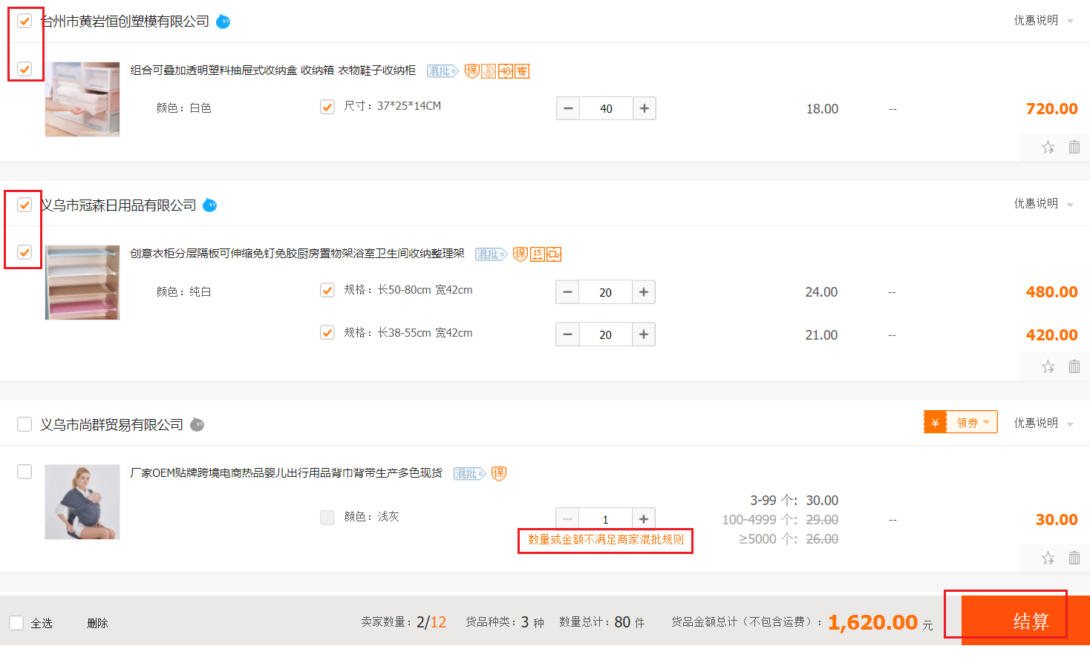Delete the baby carrier item using the trash icon

[1074, 558]
